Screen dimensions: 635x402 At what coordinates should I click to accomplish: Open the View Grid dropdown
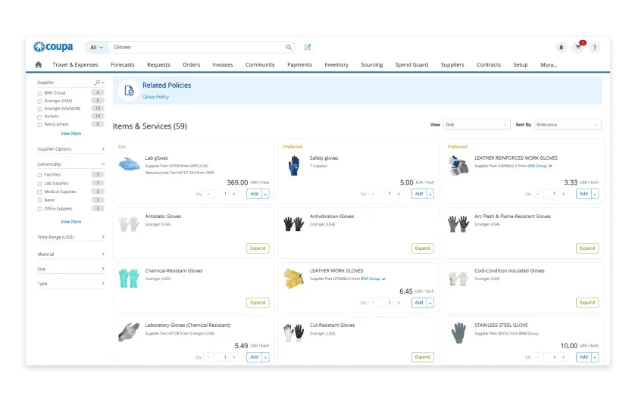[x=476, y=125]
